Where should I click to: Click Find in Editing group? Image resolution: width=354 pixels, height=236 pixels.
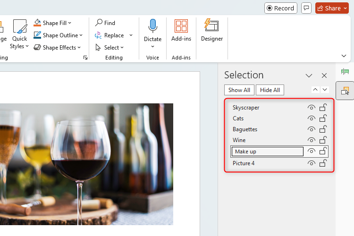(105, 23)
